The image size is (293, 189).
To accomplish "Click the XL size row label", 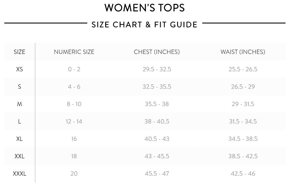I will click(19, 139).
